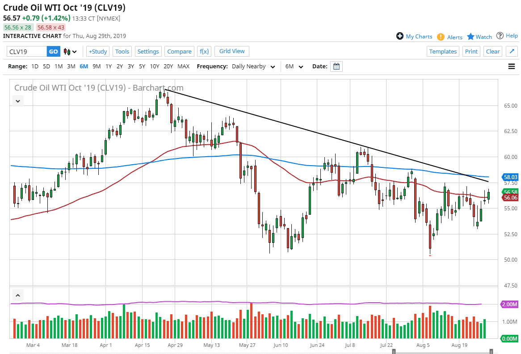Expand the 6M period dropdown
The height and width of the screenshot is (354, 521).
tap(294, 66)
